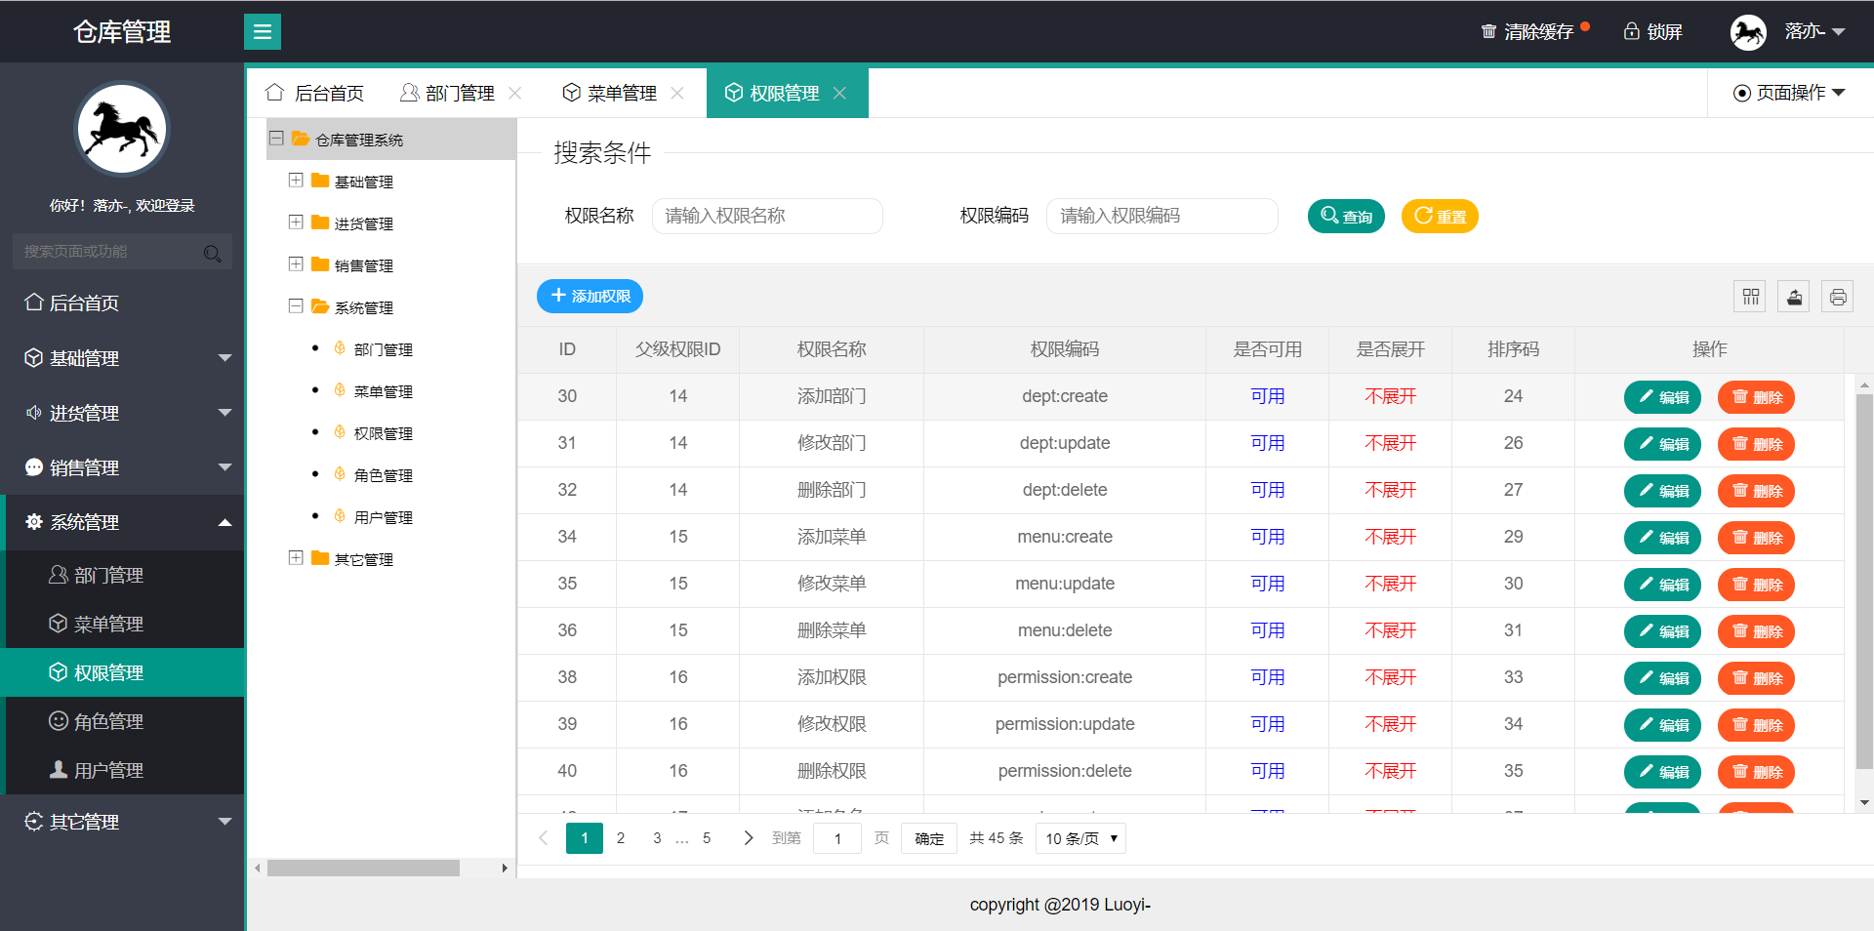
Task: Click the 权限名称 input field
Action: [767, 216]
